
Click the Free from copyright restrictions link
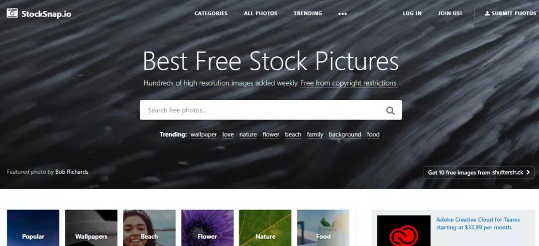tap(349, 83)
